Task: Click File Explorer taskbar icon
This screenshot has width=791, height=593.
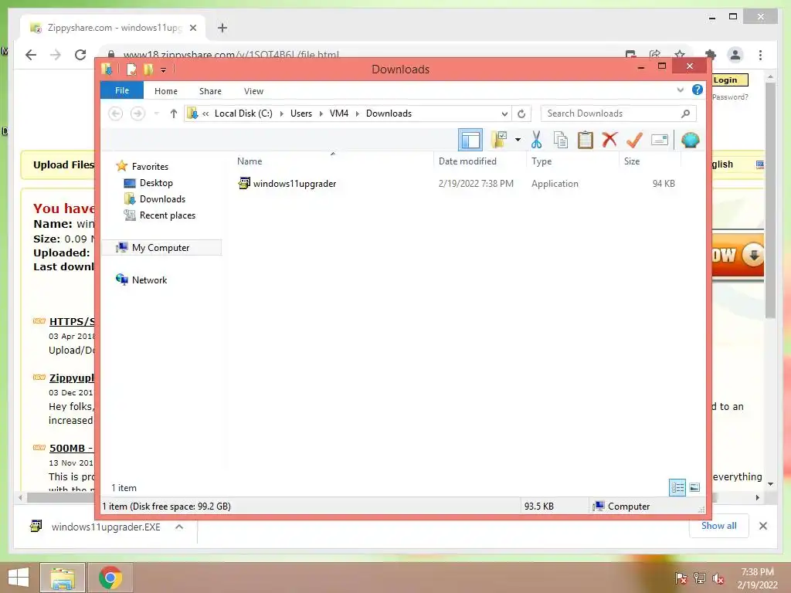Action: click(x=63, y=578)
